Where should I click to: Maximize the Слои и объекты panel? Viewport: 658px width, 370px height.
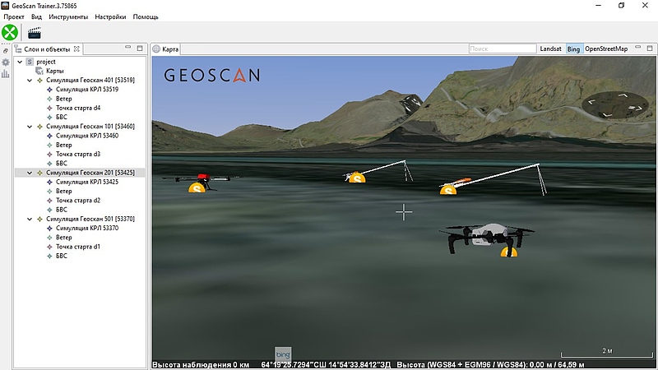[x=140, y=49]
